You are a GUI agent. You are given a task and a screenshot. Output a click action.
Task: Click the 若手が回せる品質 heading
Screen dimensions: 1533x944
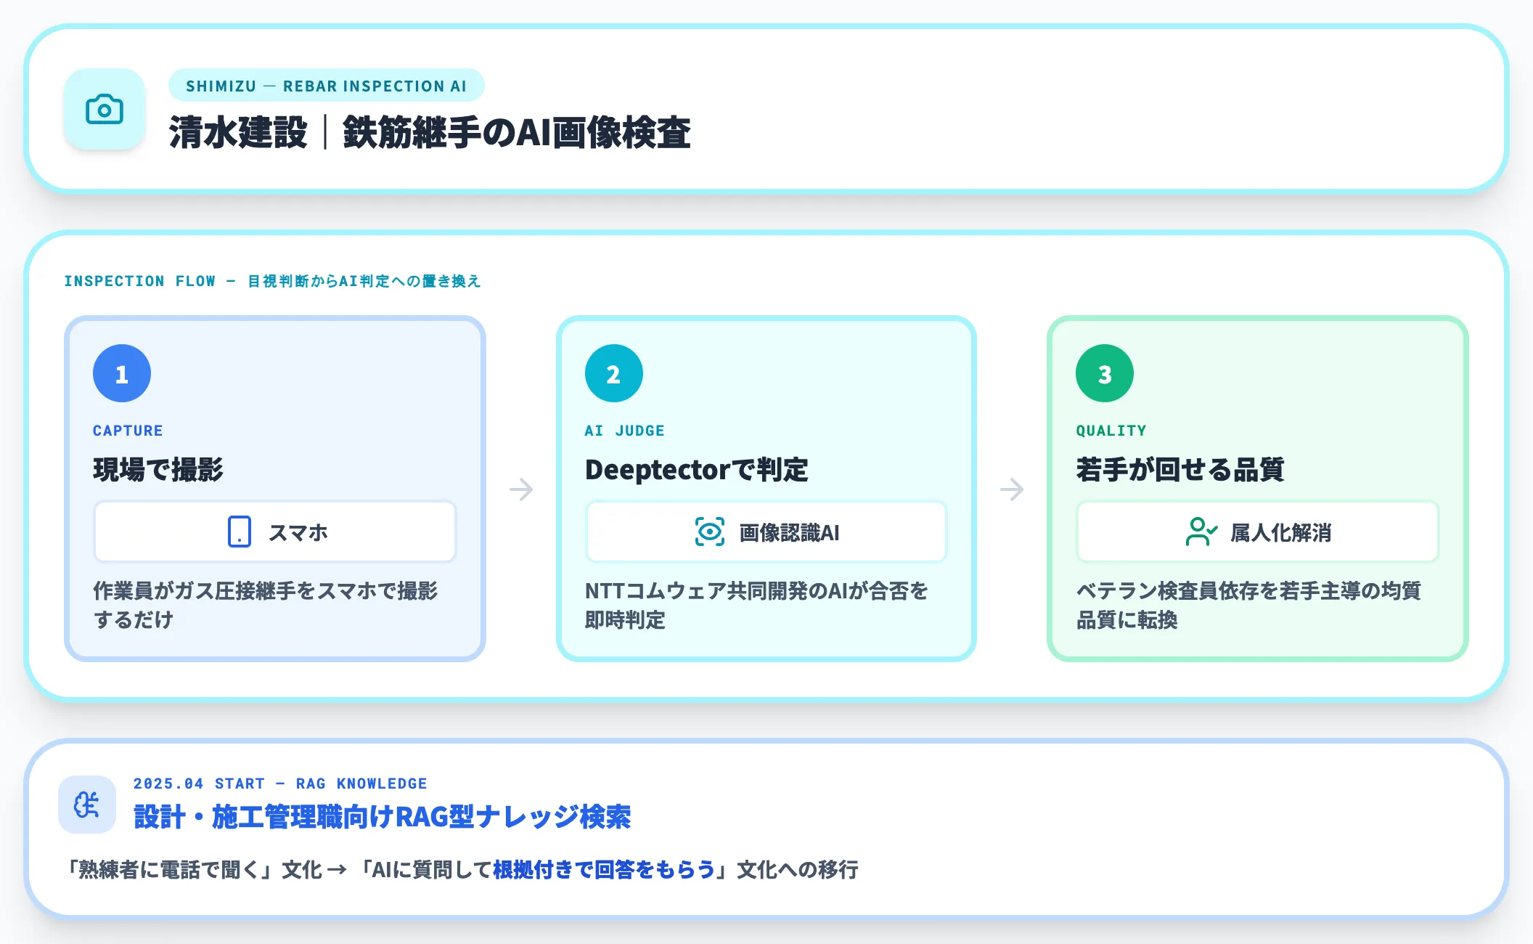(1180, 470)
